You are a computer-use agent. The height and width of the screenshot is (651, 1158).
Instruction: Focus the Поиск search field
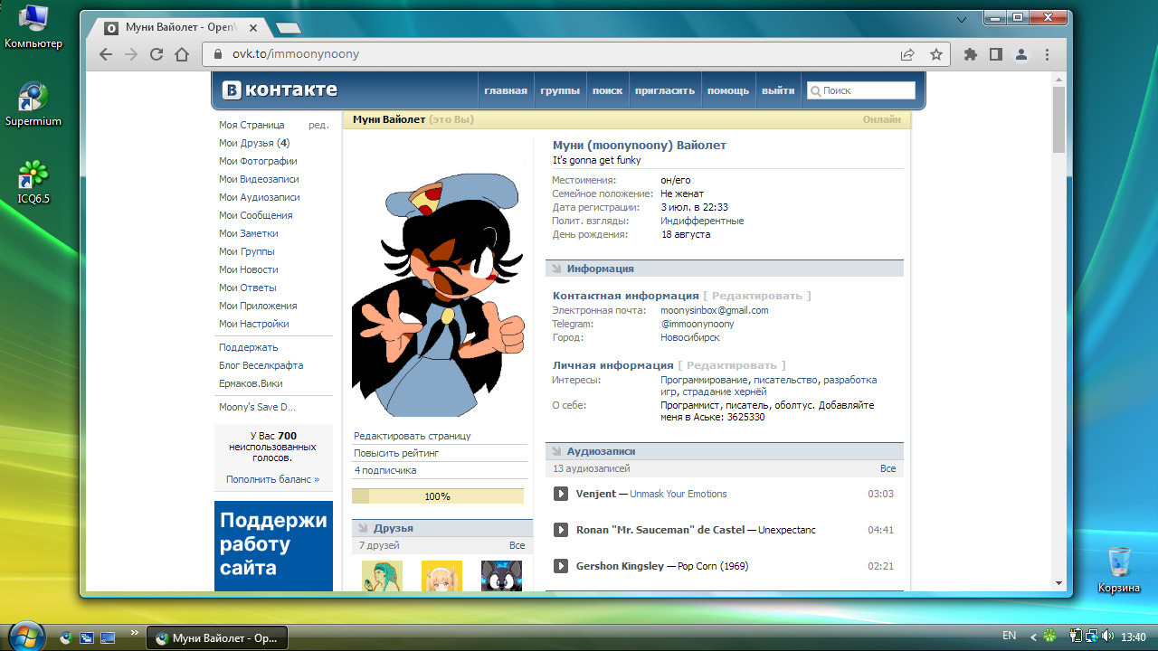click(x=861, y=90)
